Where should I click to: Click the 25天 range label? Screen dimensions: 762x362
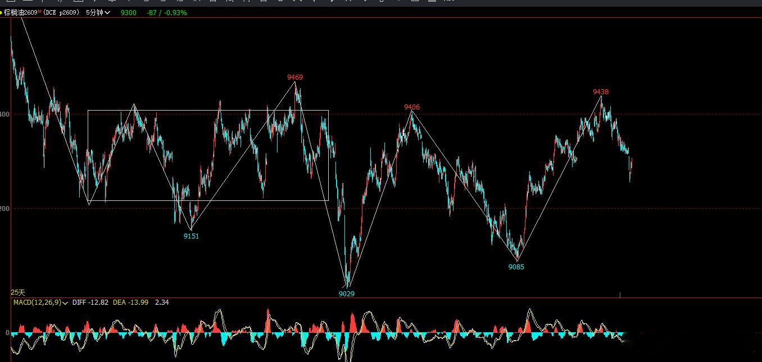coord(18,292)
